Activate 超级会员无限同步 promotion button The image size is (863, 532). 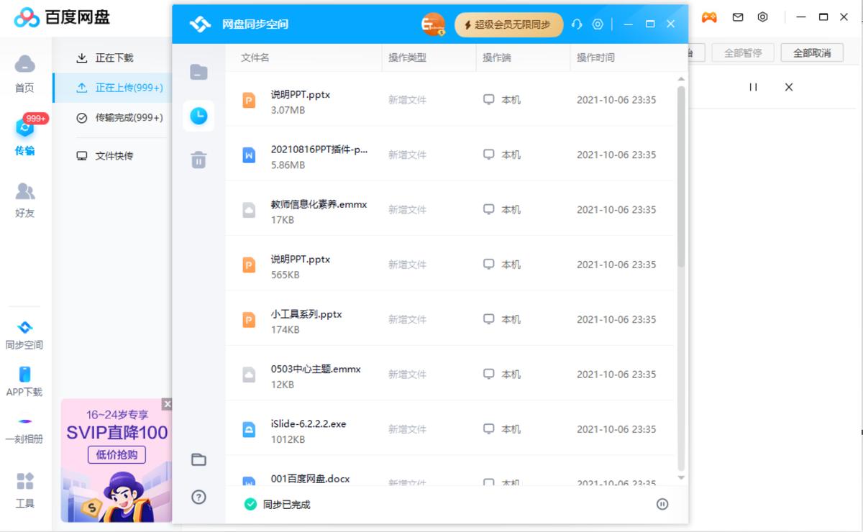pos(508,24)
